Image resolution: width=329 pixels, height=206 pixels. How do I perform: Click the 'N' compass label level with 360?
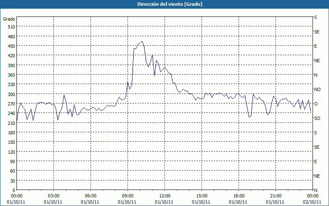click(x=316, y=75)
